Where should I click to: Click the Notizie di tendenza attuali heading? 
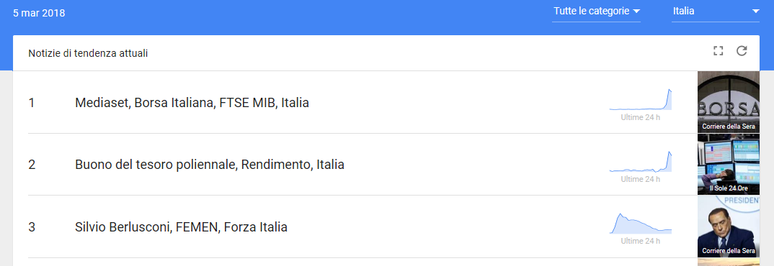88,53
